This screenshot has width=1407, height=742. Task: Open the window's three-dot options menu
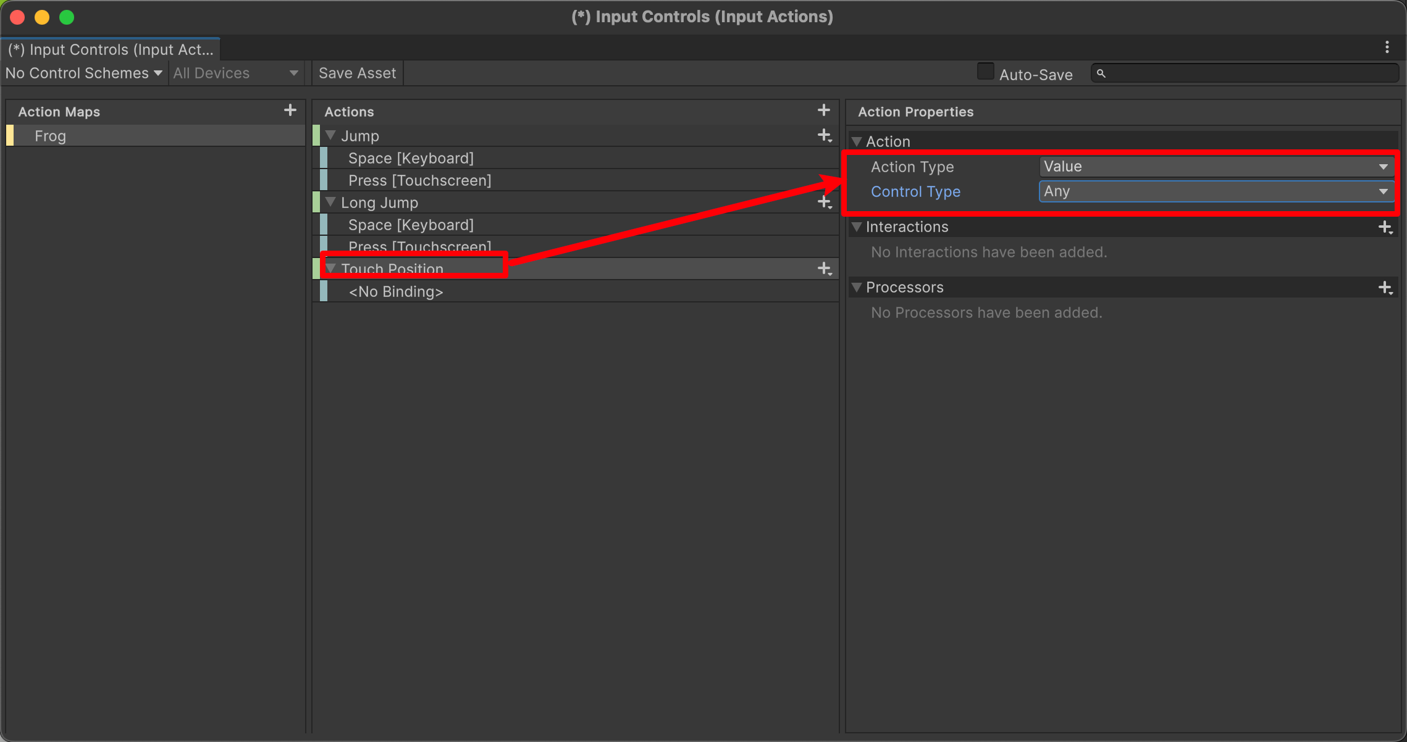(x=1387, y=48)
